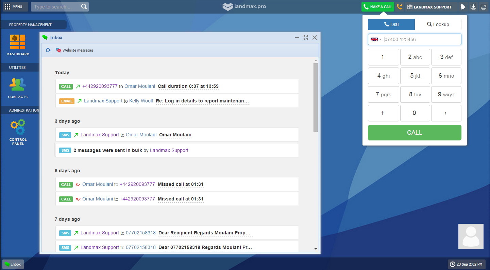Open the main Menu grid
This screenshot has width=490, height=270.
tap(14, 7)
